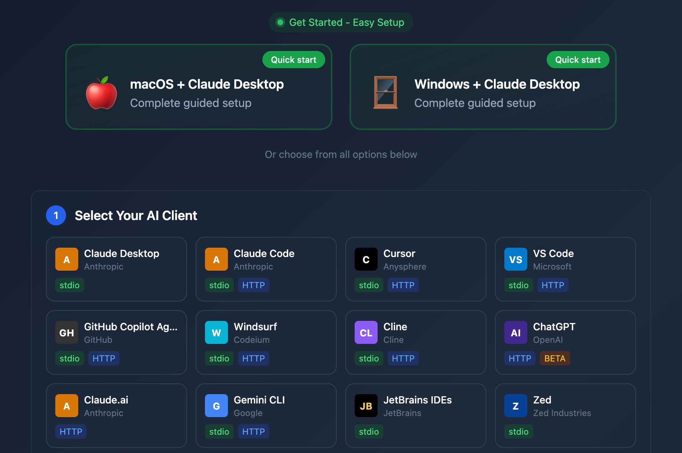Select the orange Claude Desktop icon
Screen dimensions: 682x453
(67, 259)
